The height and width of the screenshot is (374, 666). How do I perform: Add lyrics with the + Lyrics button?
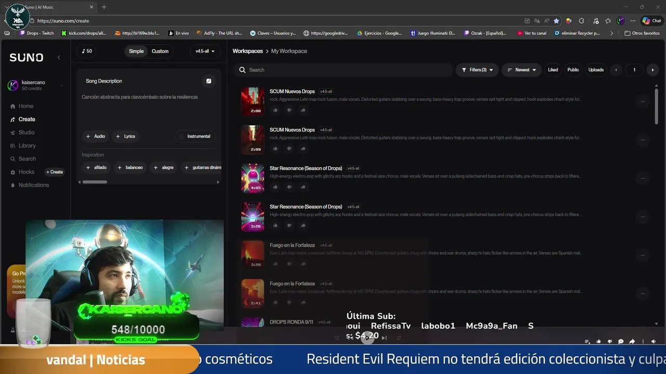tap(125, 136)
